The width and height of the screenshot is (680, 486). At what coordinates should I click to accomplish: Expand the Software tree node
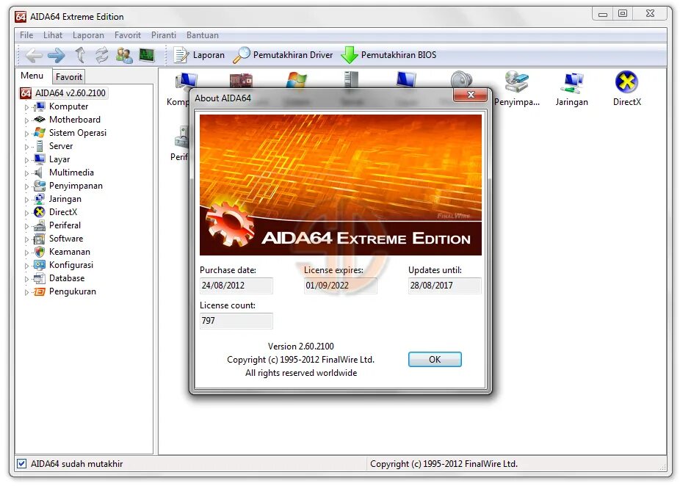26,239
